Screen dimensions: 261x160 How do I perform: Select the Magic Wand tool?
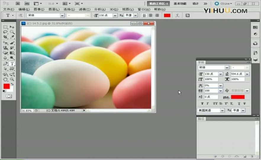[12, 32]
